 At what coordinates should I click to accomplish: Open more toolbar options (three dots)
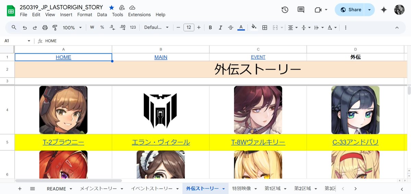[346, 27]
